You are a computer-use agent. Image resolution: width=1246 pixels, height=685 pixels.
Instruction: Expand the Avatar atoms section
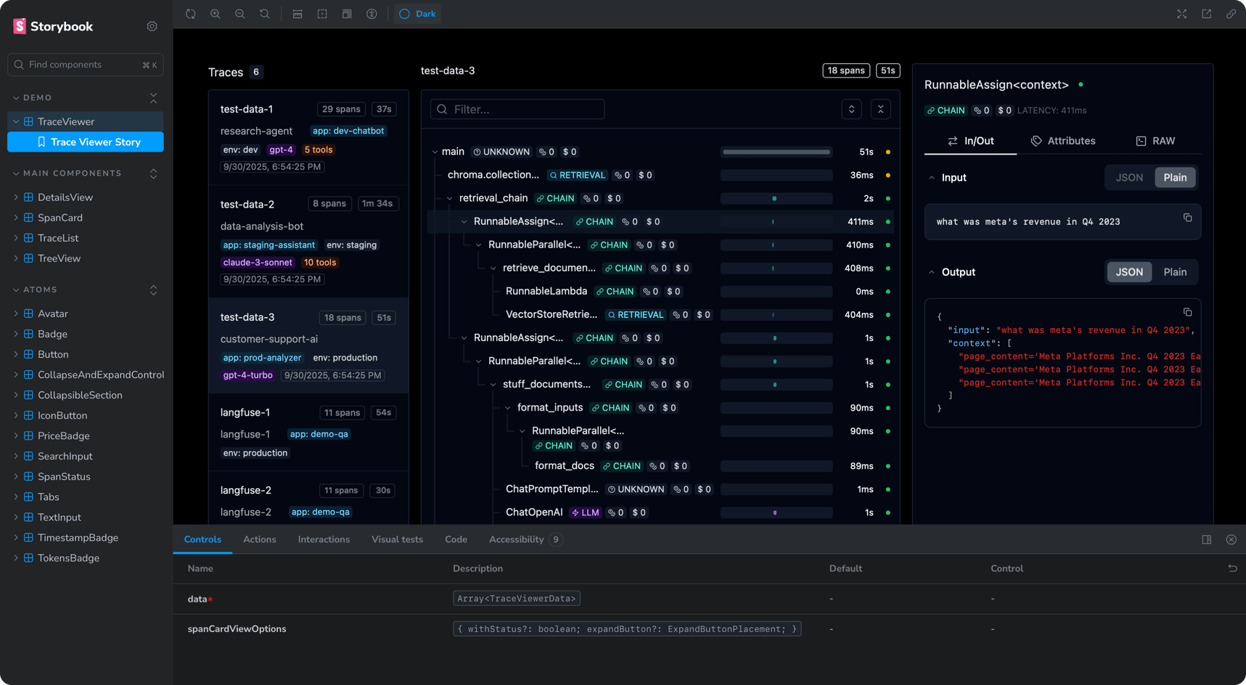pyautogui.click(x=15, y=313)
